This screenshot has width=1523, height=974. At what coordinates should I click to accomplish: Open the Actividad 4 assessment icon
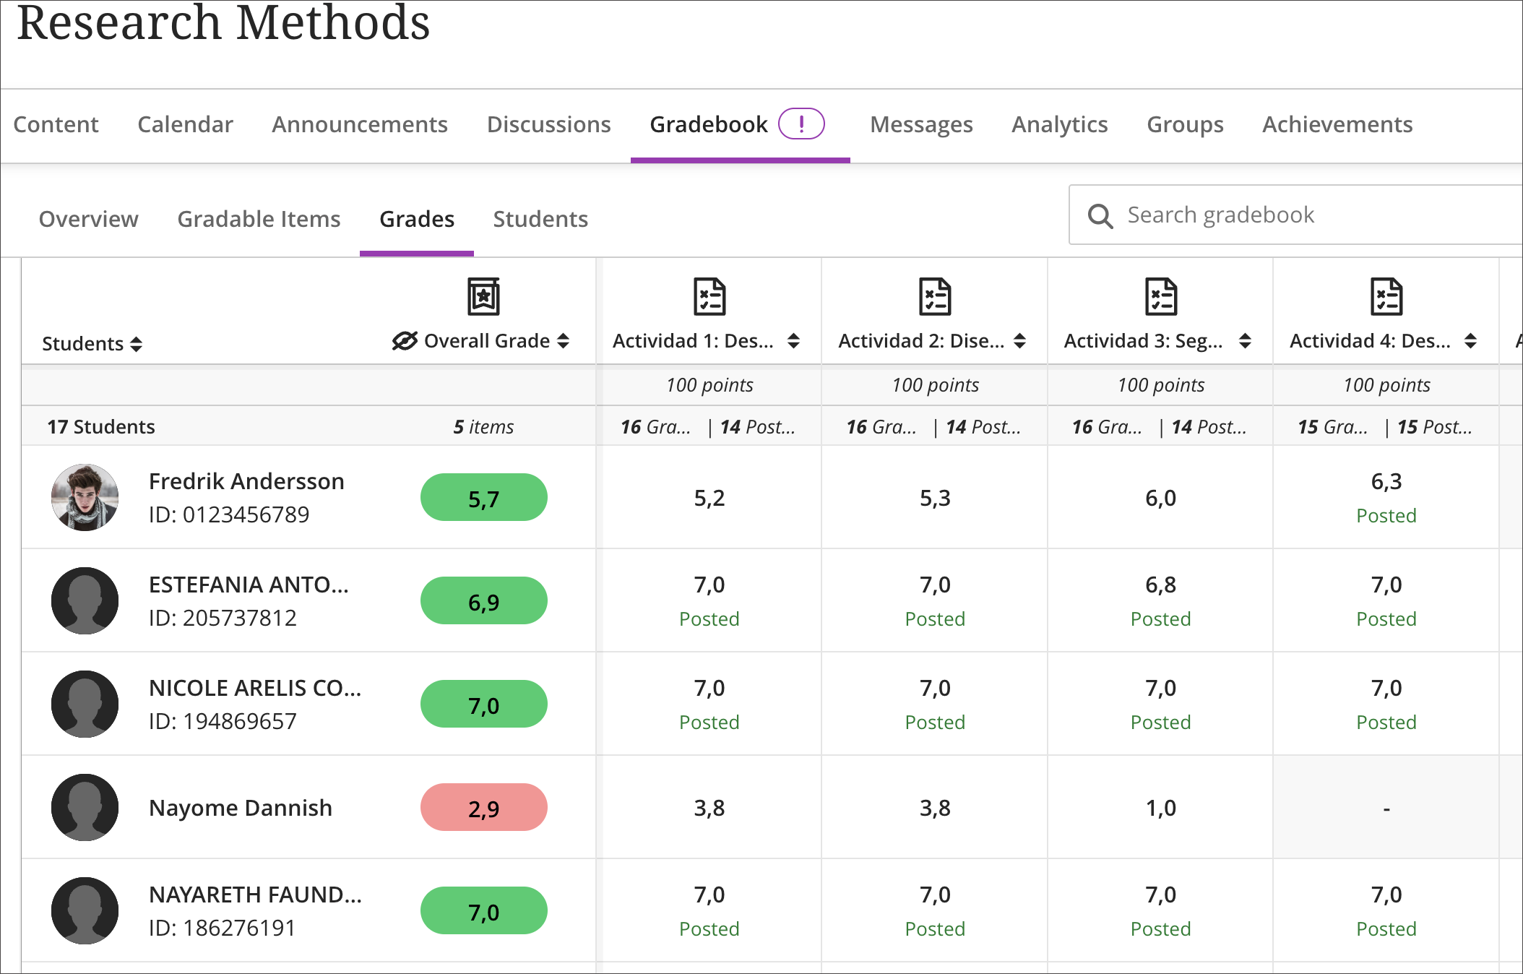click(1386, 296)
